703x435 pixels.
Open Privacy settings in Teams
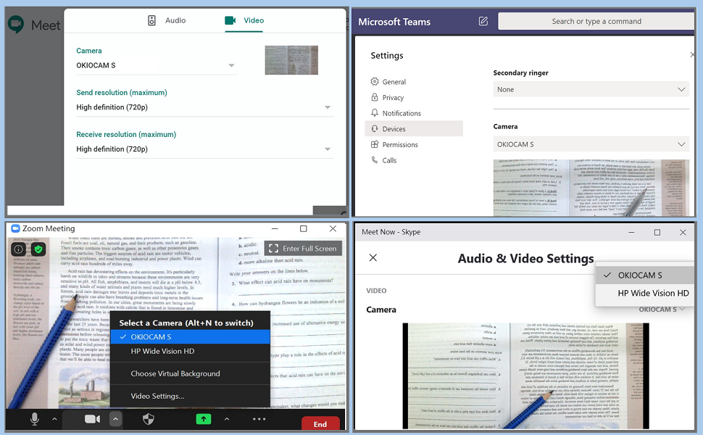pos(387,97)
